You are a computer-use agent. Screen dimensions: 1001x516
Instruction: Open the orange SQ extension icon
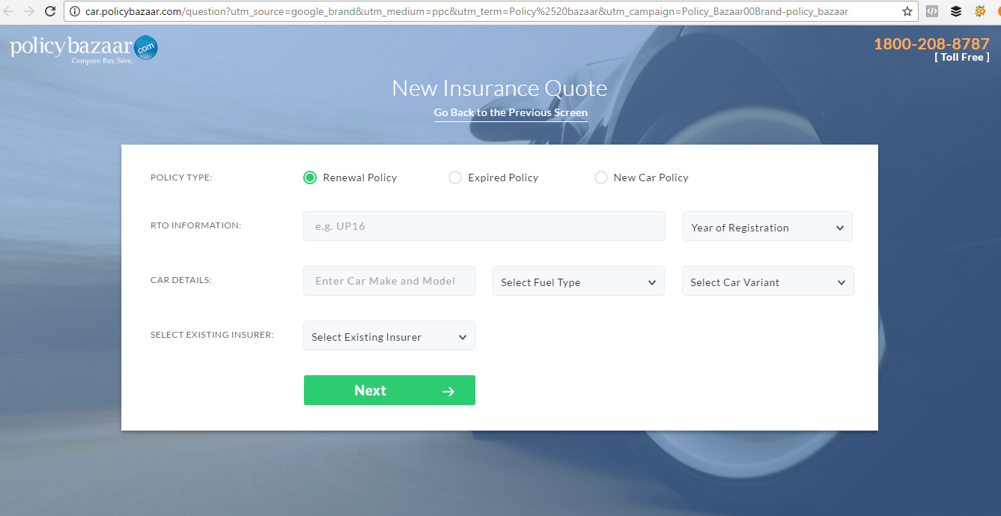[979, 11]
